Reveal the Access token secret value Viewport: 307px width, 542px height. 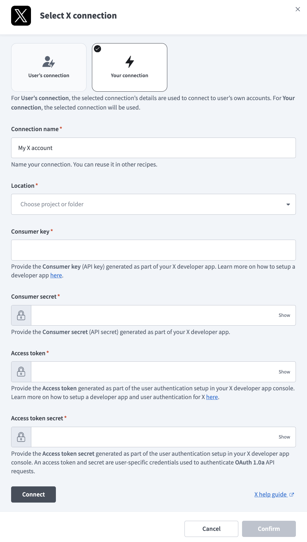(x=284, y=437)
